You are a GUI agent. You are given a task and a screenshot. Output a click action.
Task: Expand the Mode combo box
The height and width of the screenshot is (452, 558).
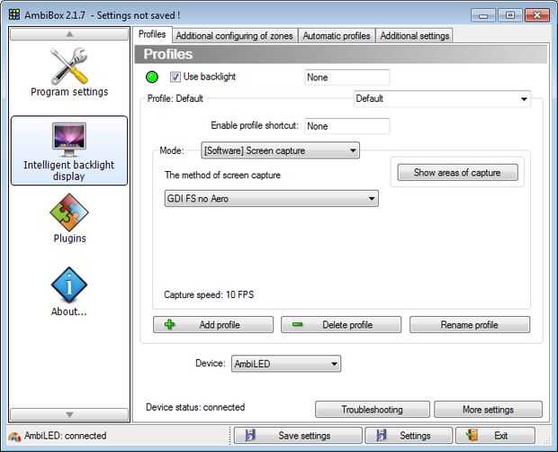click(280, 150)
